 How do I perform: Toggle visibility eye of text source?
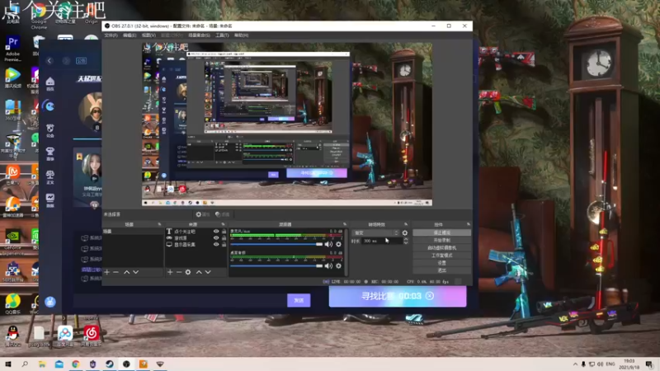click(x=216, y=232)
